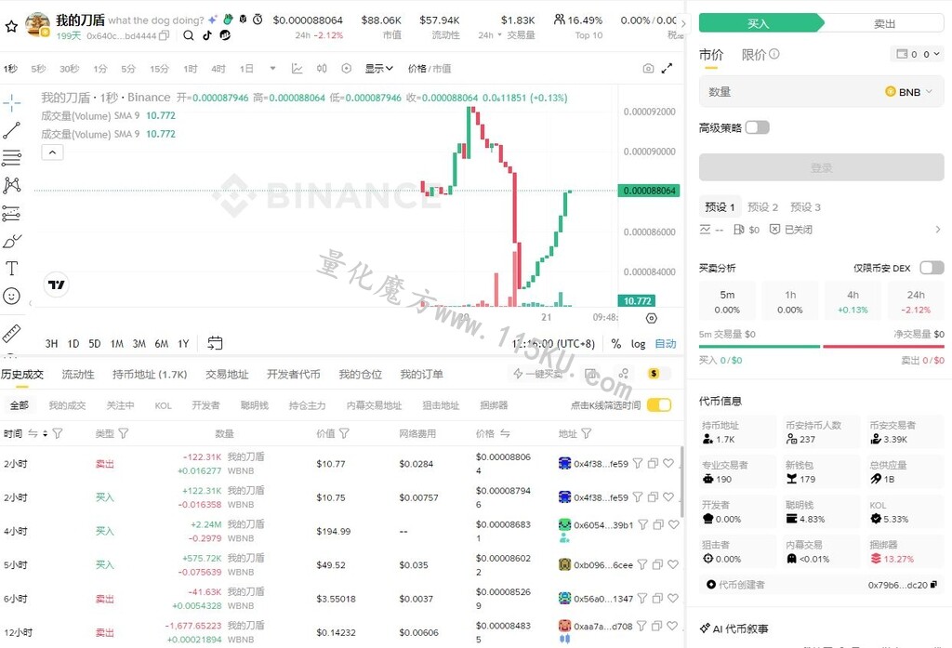The width and height of the screenshot is (952, 648).
Task: Open chart settings gear below price scale
Action: (652, 318)
